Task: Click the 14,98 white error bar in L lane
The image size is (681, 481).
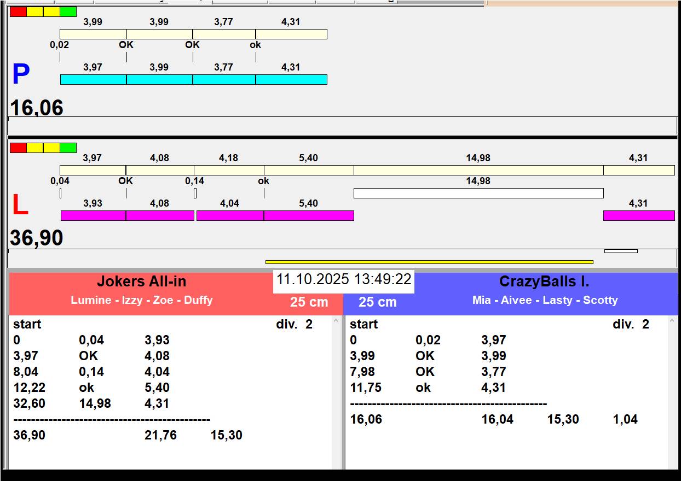Action: pyautogui.click(x=478, y=193)
